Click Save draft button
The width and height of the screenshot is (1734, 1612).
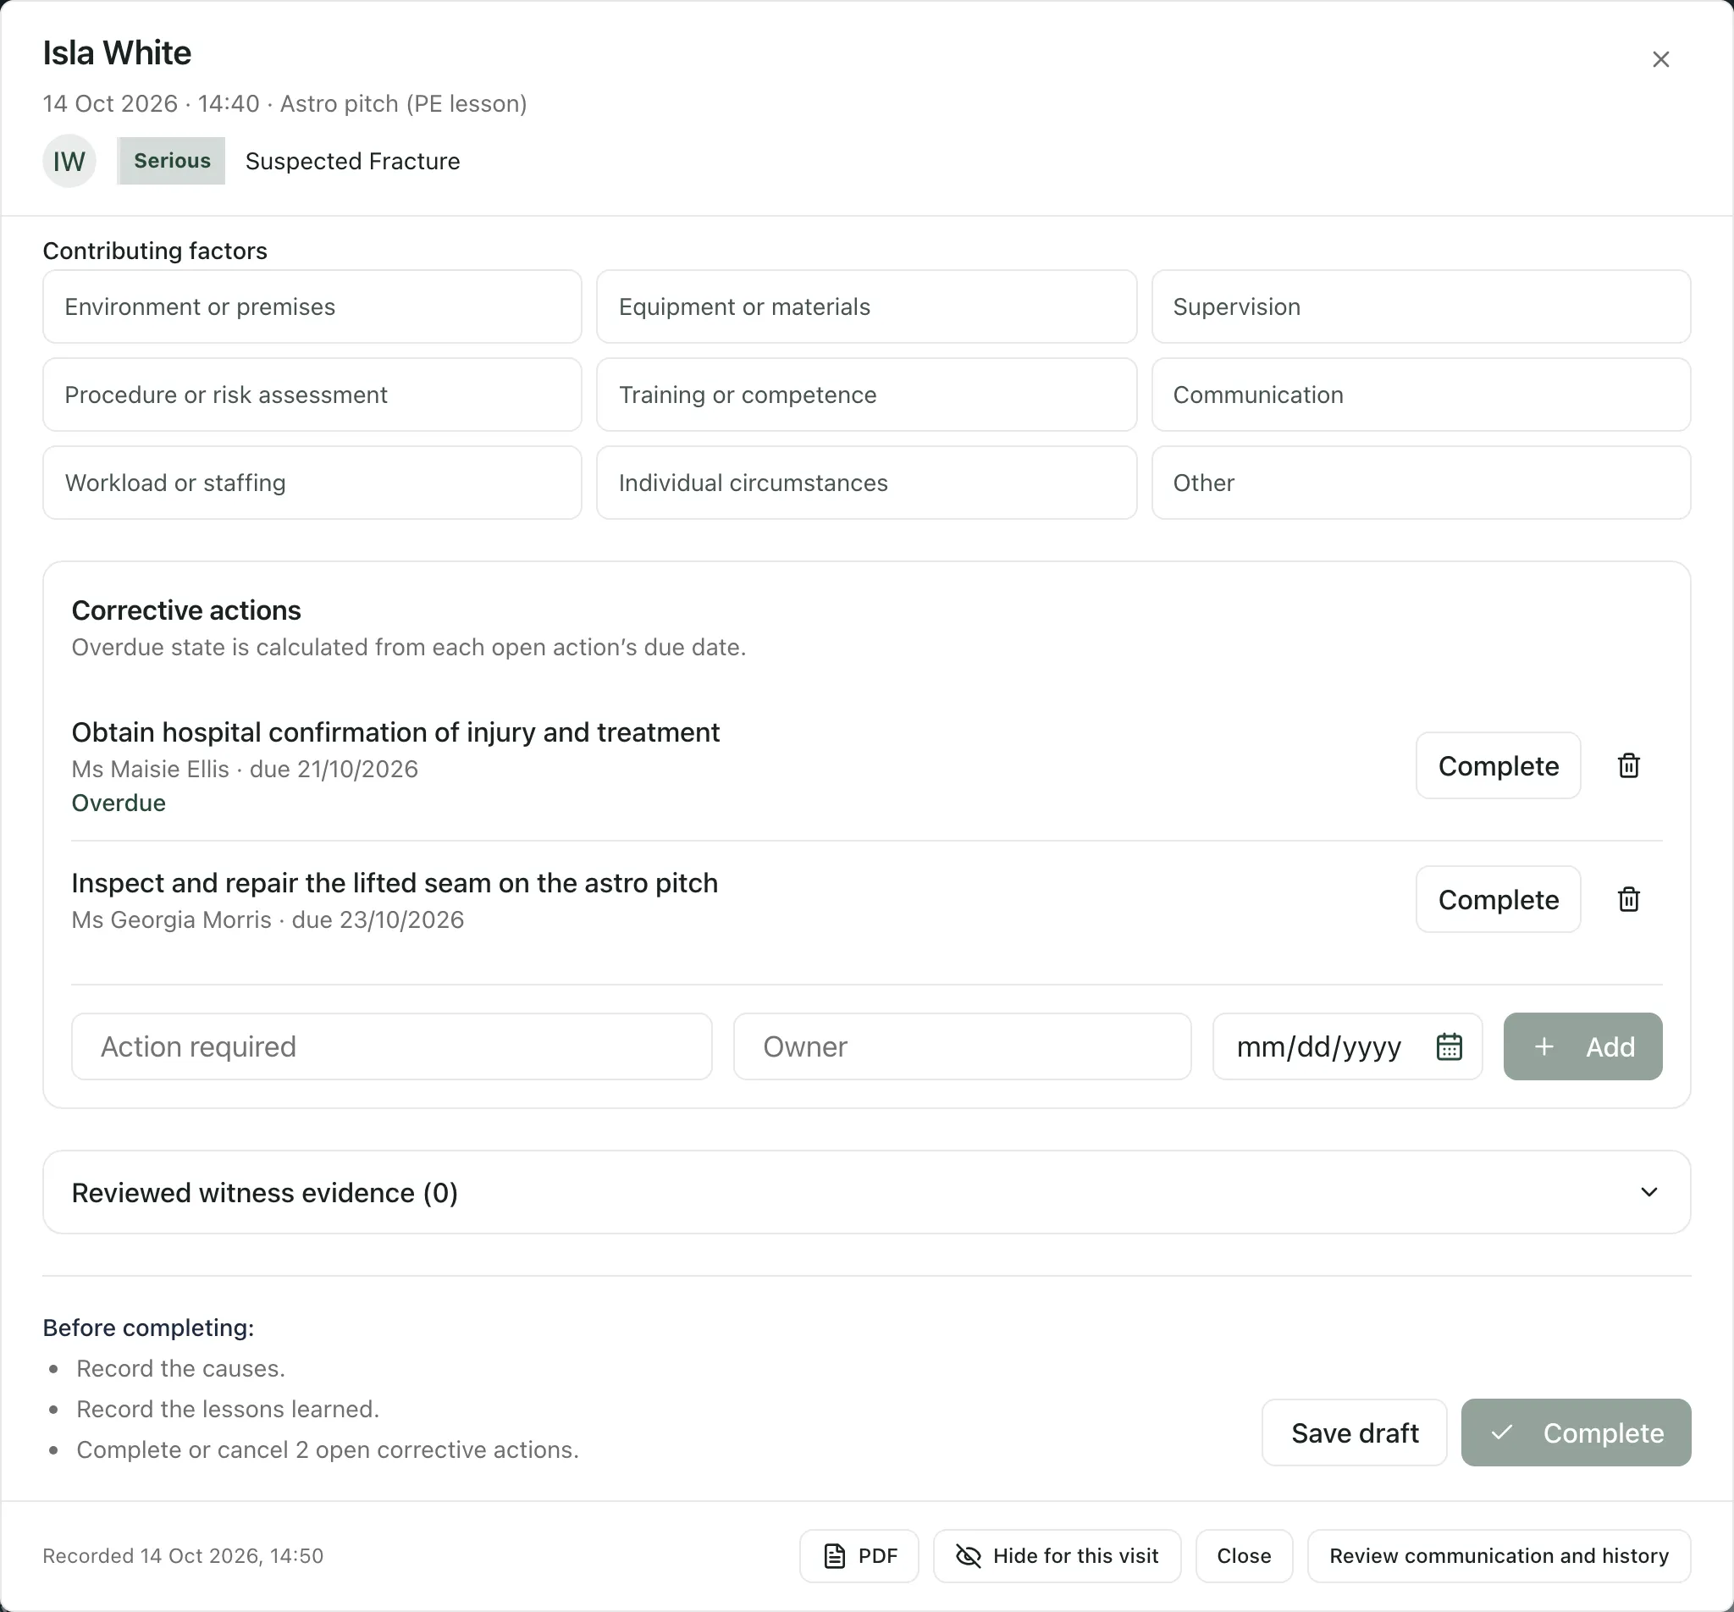coord(1354,1433)
